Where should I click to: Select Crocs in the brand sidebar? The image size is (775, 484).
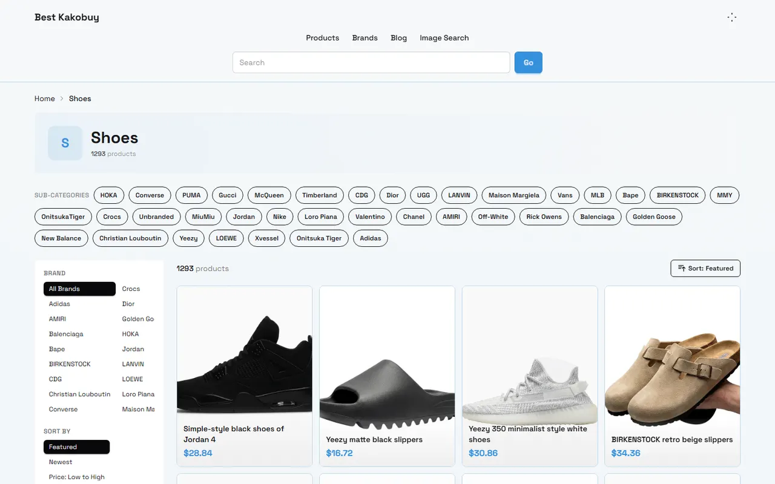pos(136,289)
